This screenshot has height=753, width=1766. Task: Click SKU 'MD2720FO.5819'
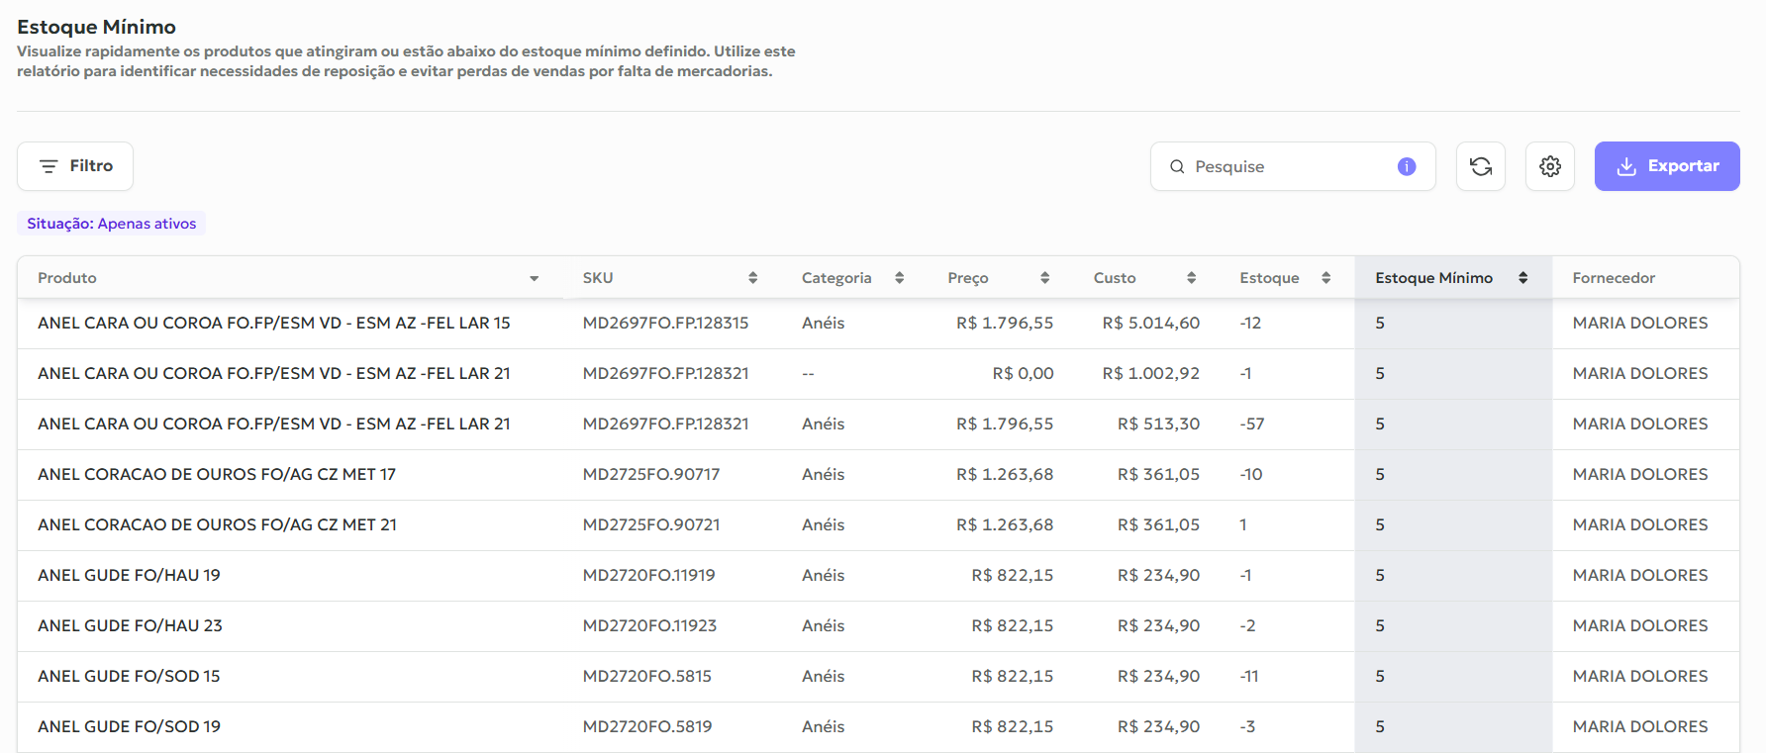[647, 726]
